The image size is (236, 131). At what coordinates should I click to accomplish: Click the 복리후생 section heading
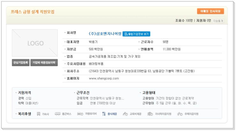[25, 114]
